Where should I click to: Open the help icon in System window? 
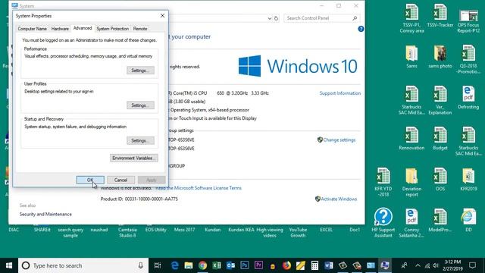click(361, 29)
